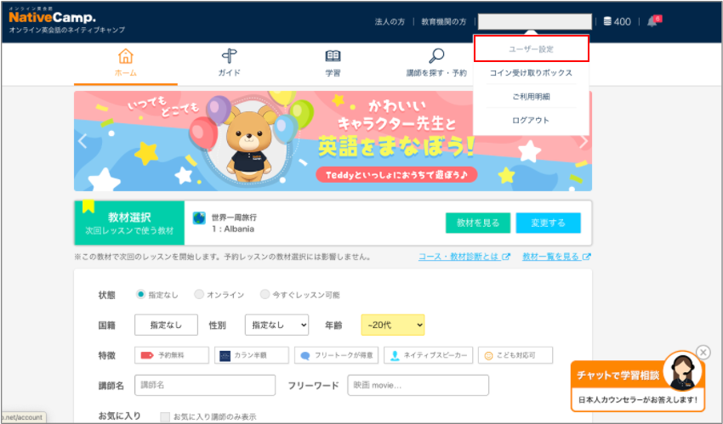Click the NativeCamp logo
723x424 pixels.
point(53,17)
